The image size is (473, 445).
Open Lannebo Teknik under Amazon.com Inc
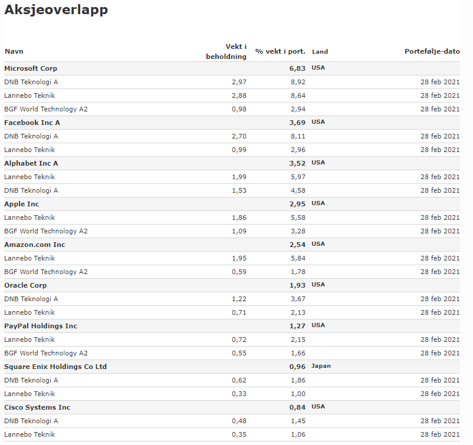click(29, 258)
